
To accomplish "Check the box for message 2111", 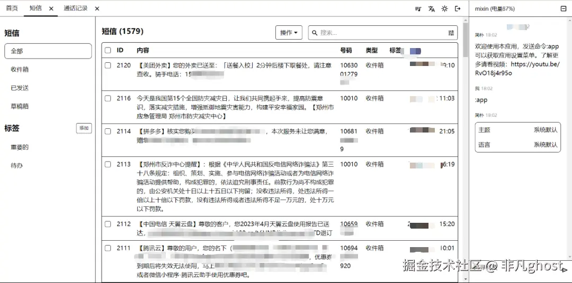I will (108, 248).
